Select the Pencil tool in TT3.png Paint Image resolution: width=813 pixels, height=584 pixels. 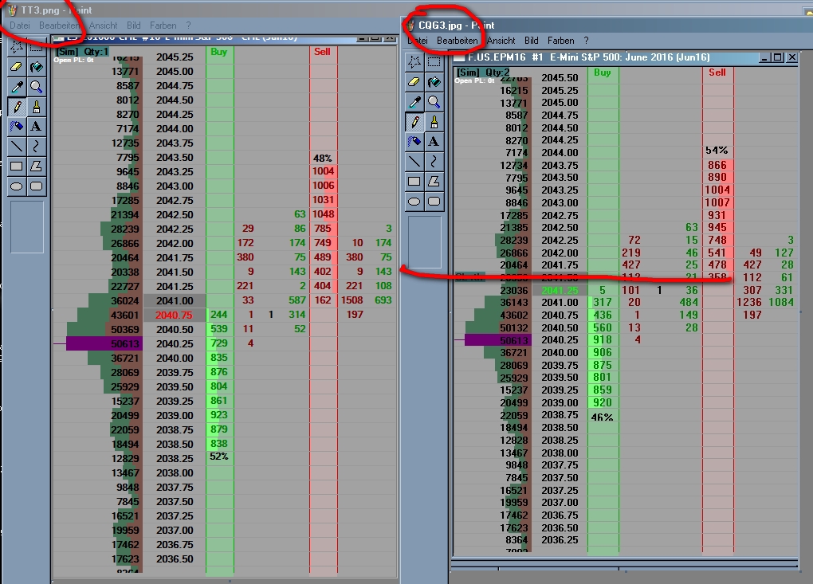(x=17, y=107)
